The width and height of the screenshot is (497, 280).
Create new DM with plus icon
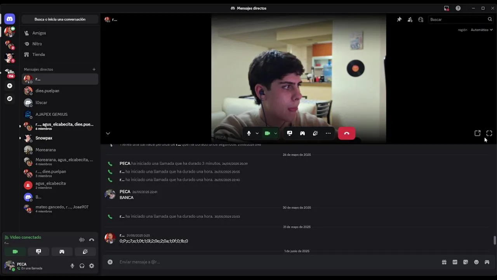(x=94, y=69)
